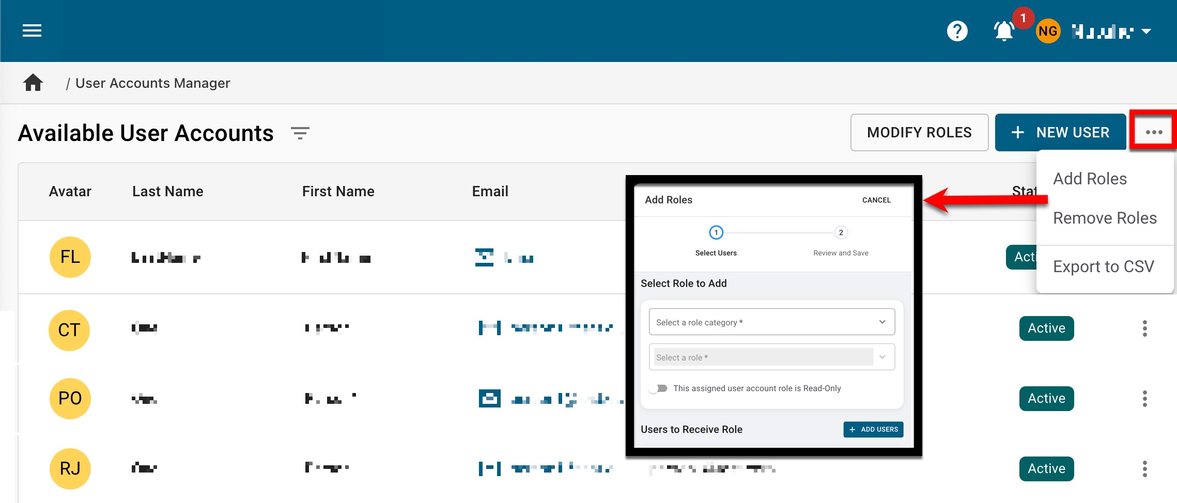
Task: Click the NG user avatar
Action: coord(1047,32)
